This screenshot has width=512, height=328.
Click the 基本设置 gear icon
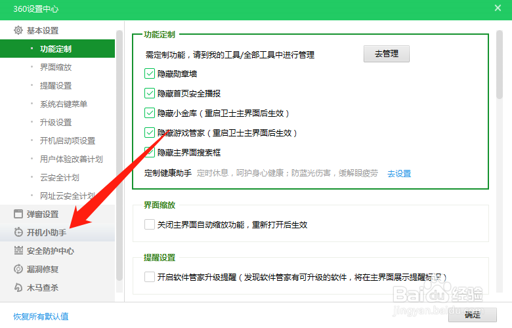(18, 30)
